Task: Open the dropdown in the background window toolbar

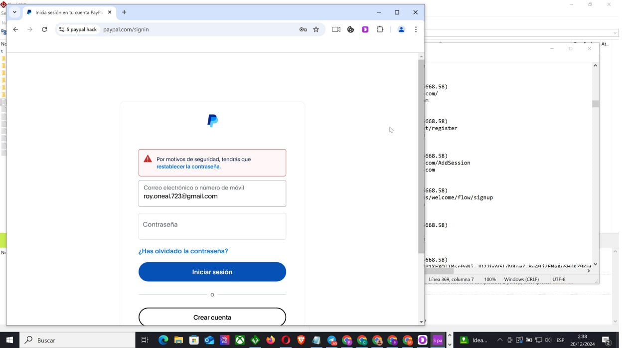Action: pyautogui.click(x=615, y=33)
